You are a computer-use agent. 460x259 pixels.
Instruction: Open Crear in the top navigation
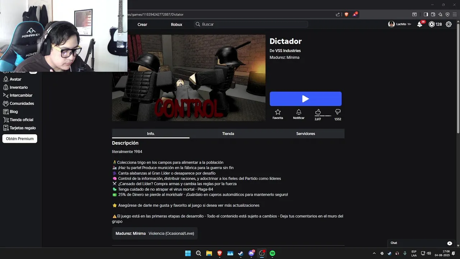click(142, 24)
